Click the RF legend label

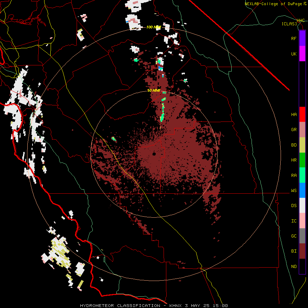click(x=294, y=38)
